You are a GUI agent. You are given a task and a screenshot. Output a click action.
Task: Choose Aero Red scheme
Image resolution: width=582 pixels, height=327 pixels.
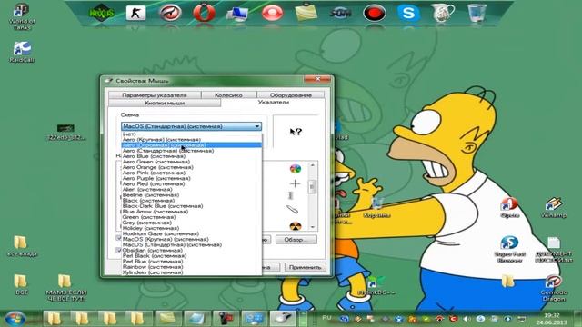coord(192,183)
